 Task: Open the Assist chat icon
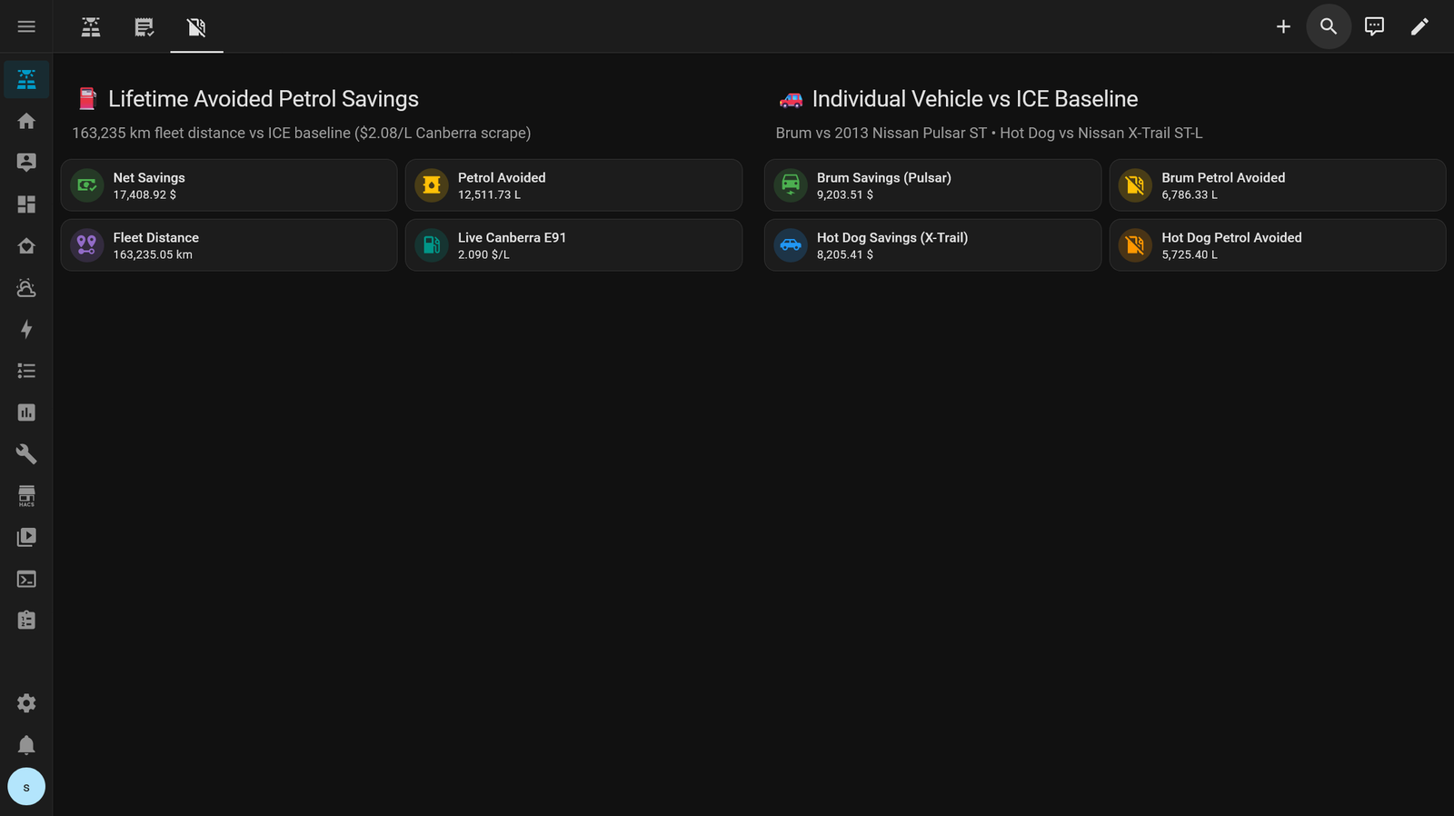click(1374, 26)
